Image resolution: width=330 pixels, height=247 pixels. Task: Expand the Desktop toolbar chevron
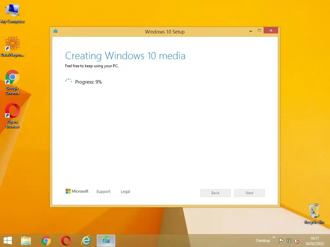point(274,237)
